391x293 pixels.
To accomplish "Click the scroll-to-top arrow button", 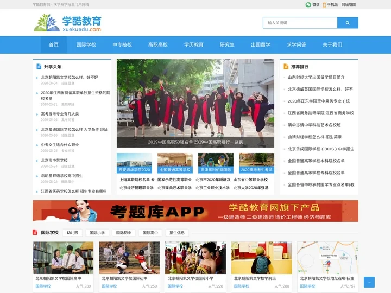I will click(369, 282).
